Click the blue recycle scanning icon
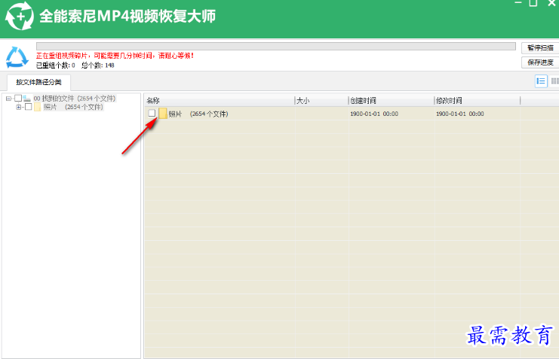This screenshot has width=559, height=359. coord(17,57)
